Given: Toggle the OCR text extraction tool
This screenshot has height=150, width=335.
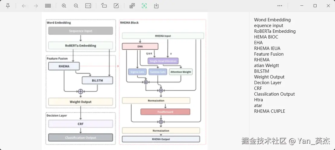Looking at the screenshot, I should [x=144, y=6].
